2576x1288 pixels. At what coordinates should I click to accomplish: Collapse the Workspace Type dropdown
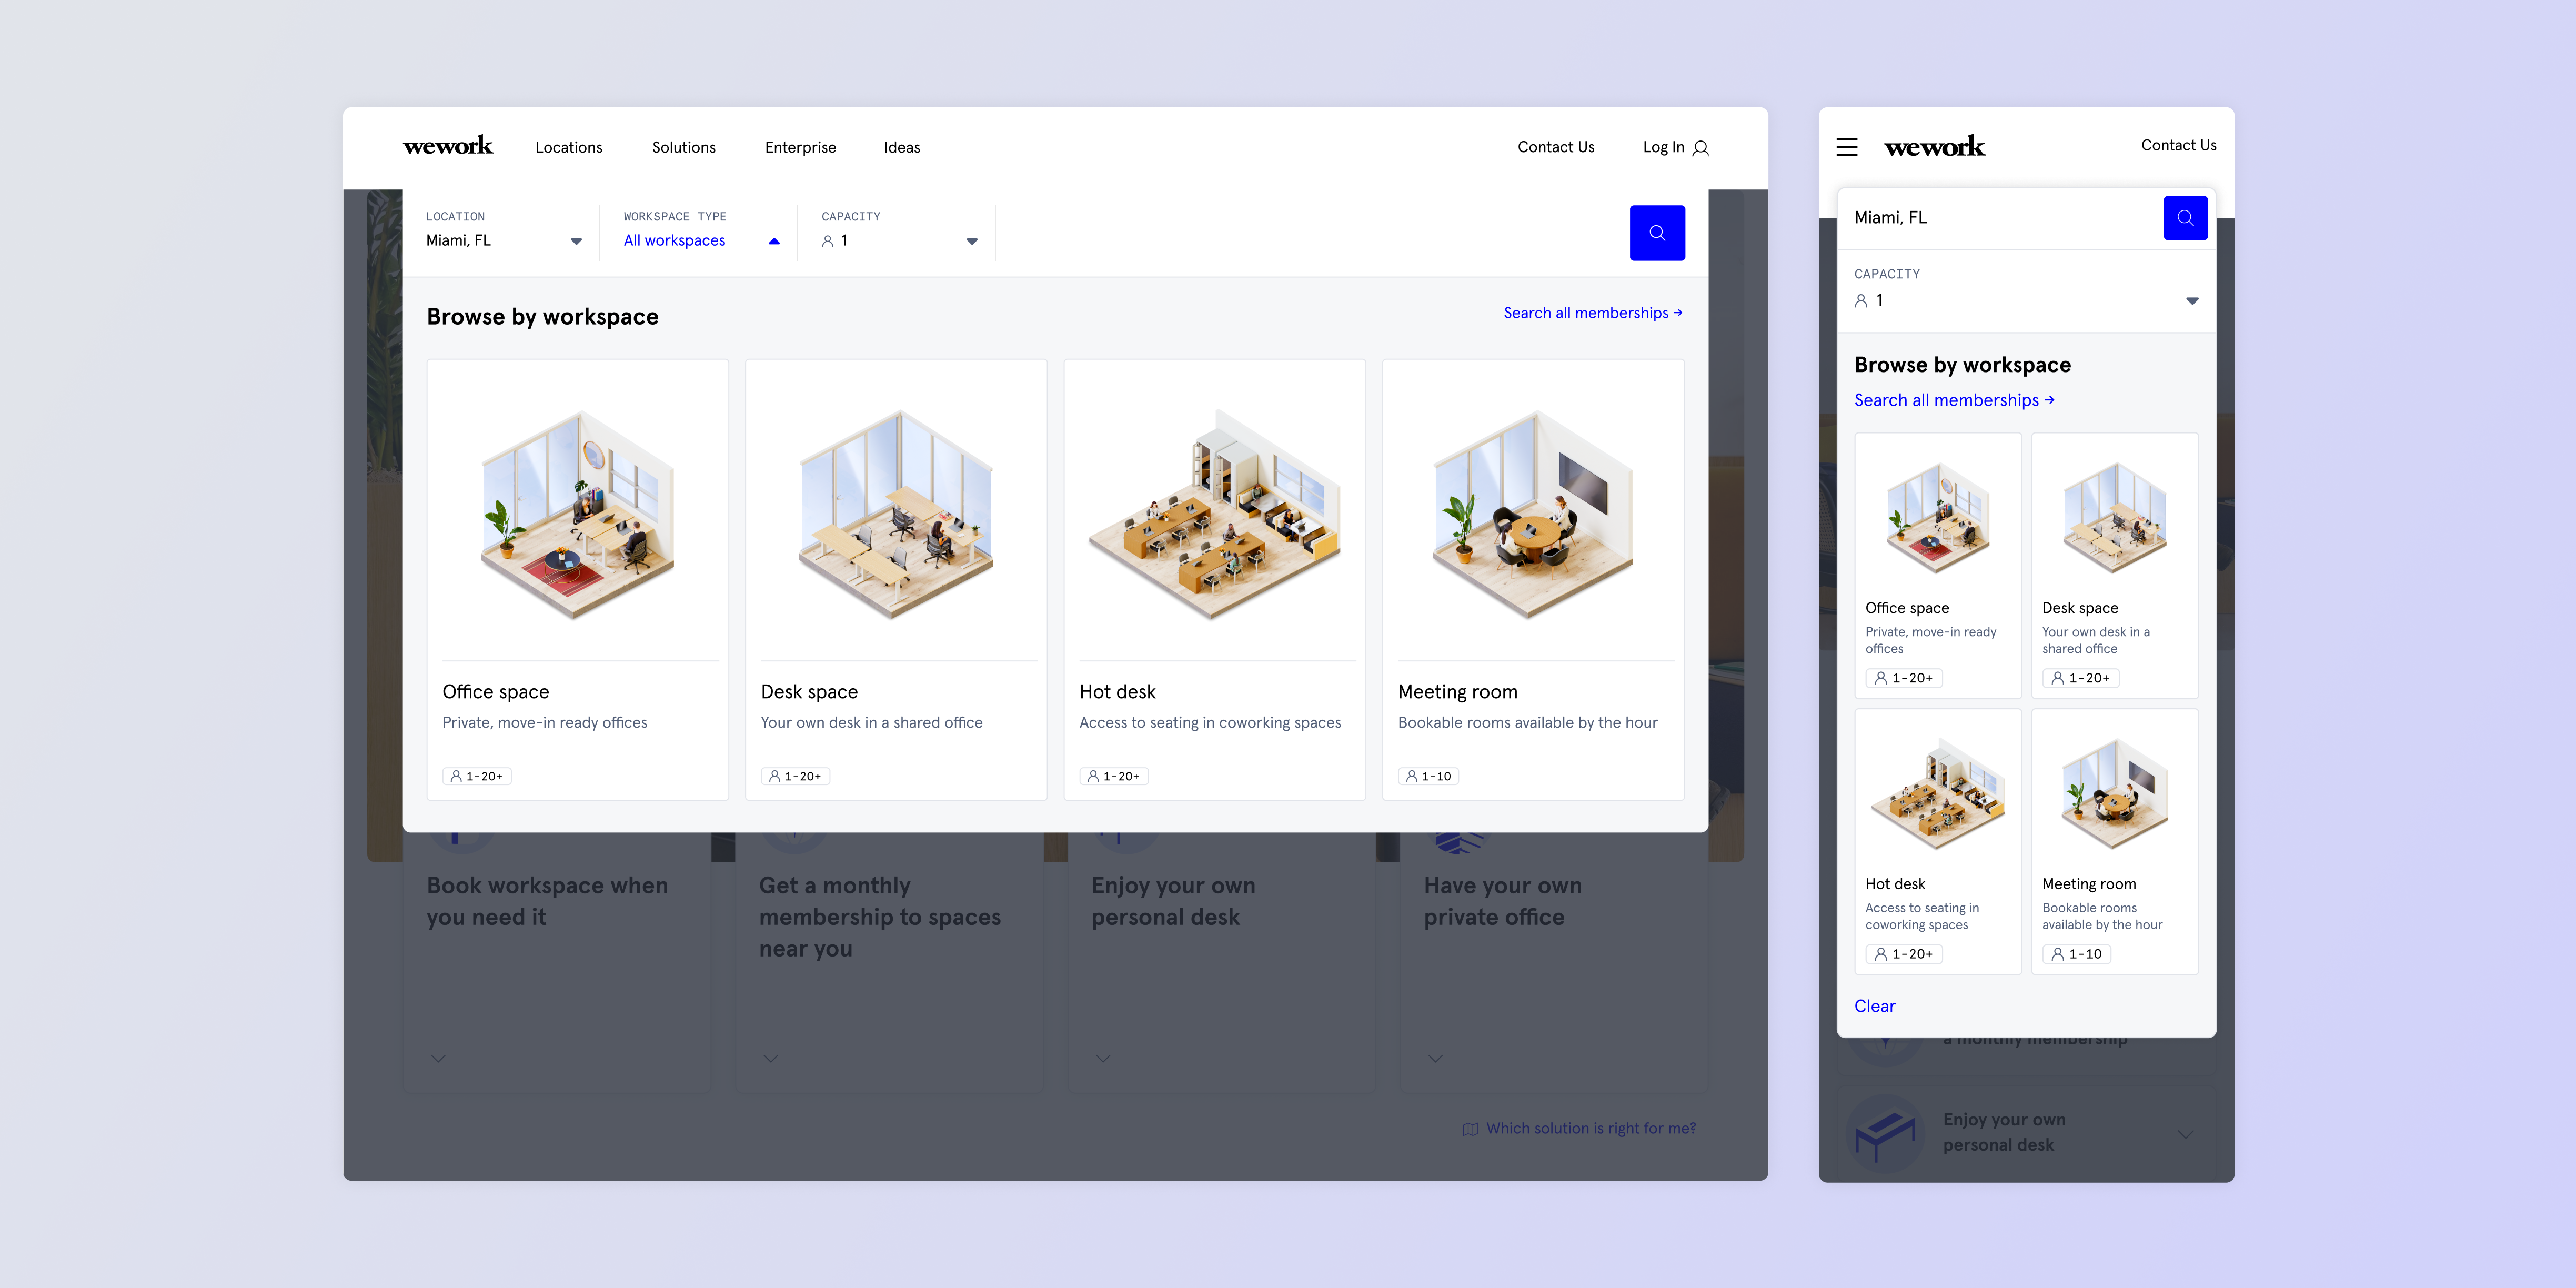coord(773,241)
